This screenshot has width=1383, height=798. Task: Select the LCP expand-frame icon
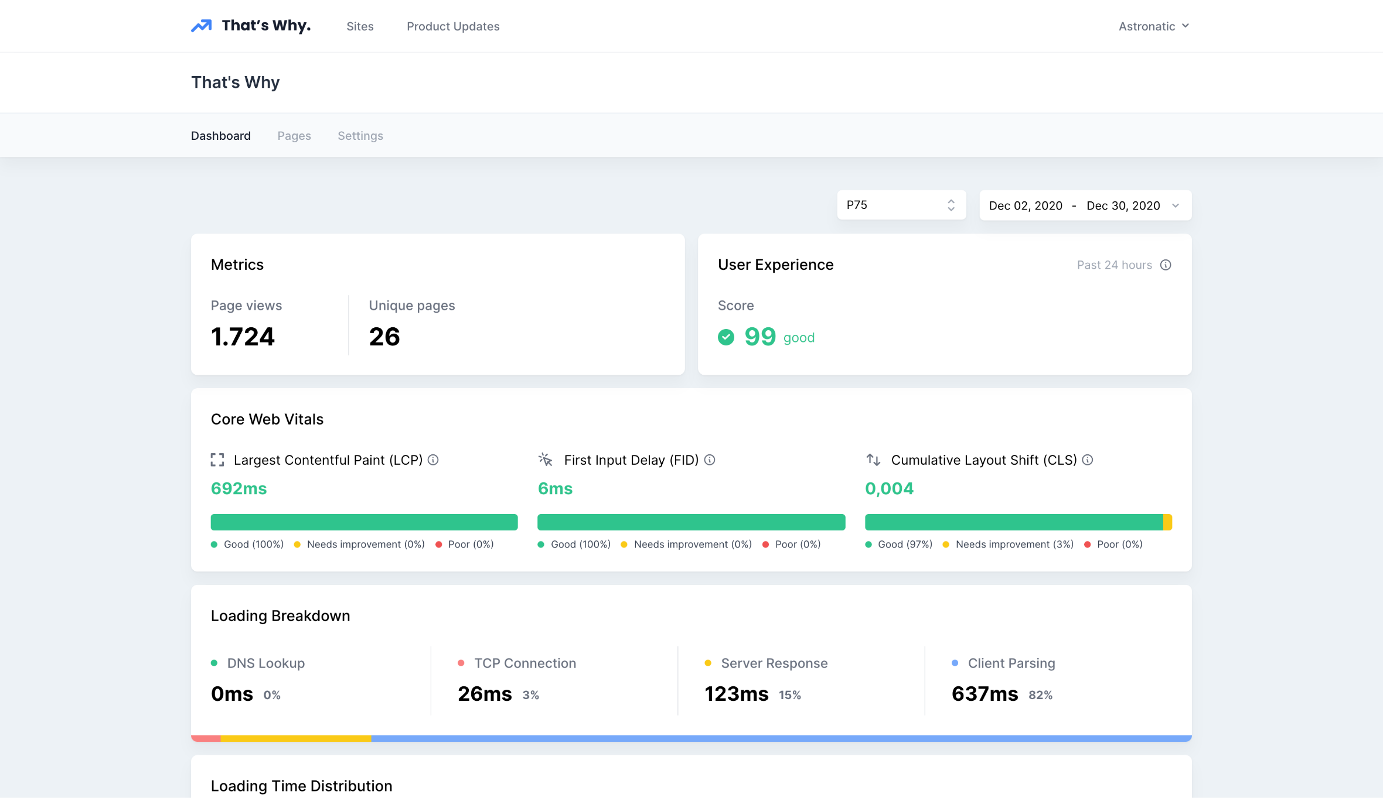[x=217, y=460]
